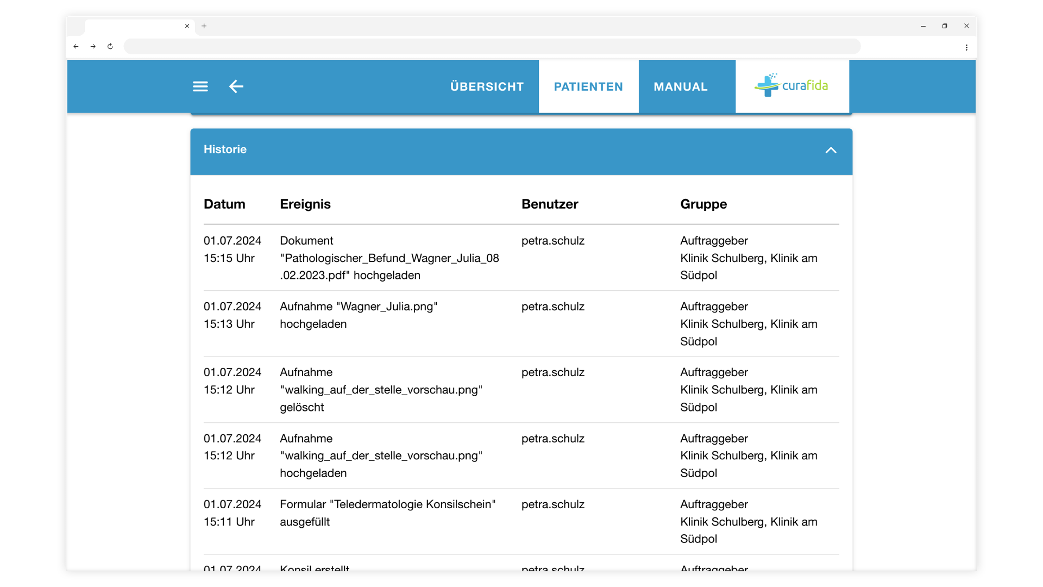Select the Pathologischer_Befund document upload event
This screenshot has width=1043, height=587.
(x=389, y=258)
